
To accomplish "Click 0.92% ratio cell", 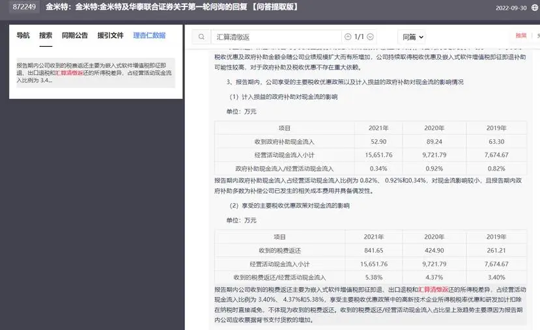I will 434,169.
